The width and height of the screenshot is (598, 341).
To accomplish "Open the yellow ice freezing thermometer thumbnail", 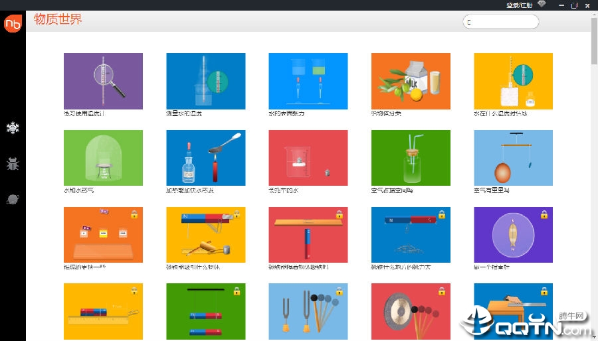I will [x=513, y=81].
